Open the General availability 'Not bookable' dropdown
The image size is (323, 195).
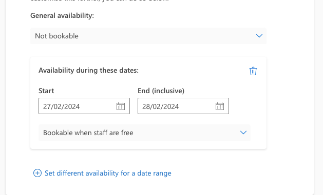(148, 36)
